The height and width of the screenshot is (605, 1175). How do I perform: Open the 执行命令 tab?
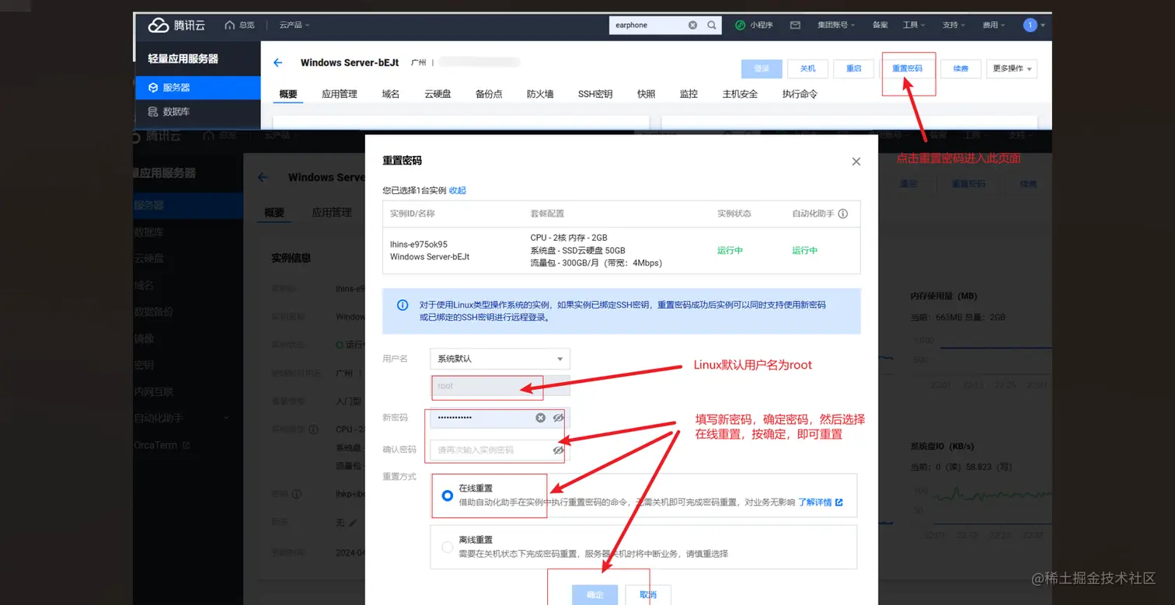(800, 94)
